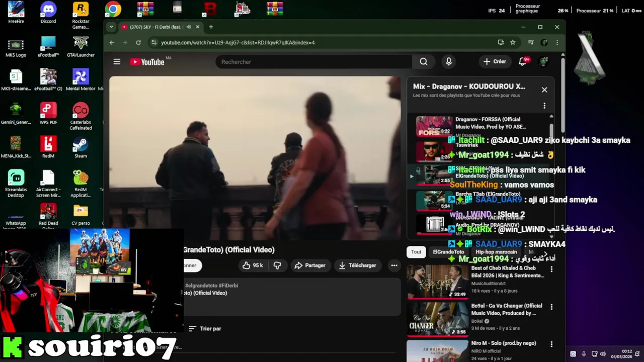Screen dimensions: 644x362
Task: Open the CV perso folder
Action: click(x=80, y=215)
